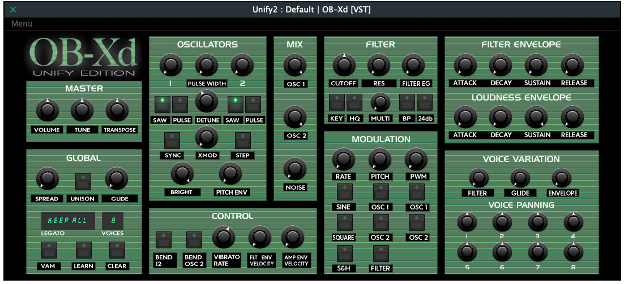Toggle oscillator 2 SAW waveform button

coord(235,104)
